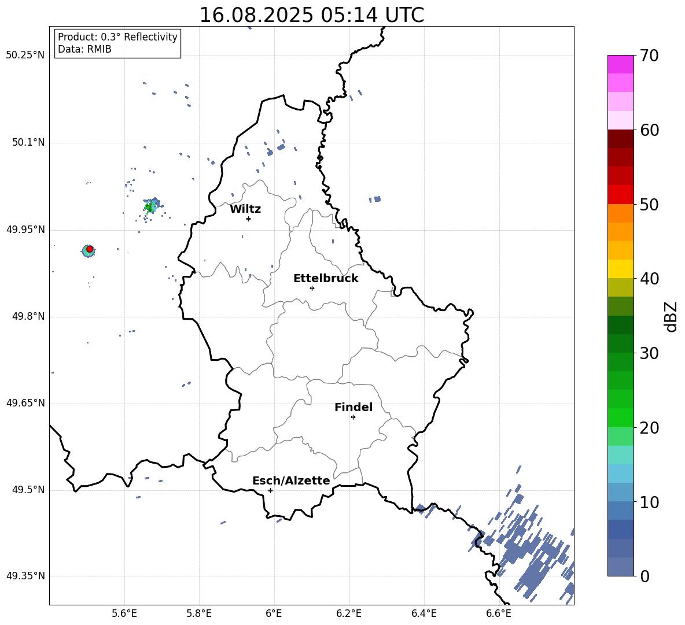This screenshot has width=685, height=625.
Task: Click the Ettelbruck city label
Action: click(x=326, y=278)
